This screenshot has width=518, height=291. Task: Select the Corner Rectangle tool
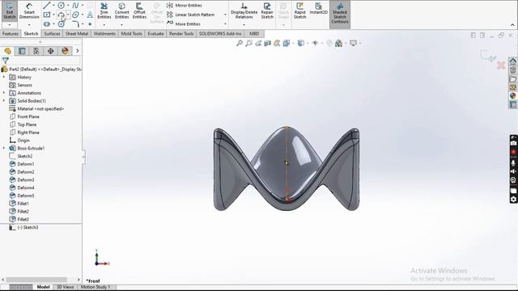tap(47, 15)
